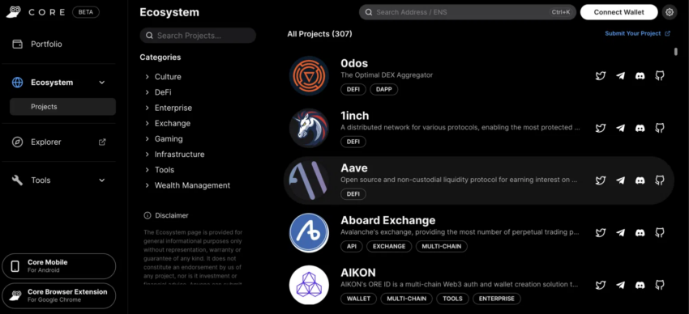This screenshot has width=689, height=314.
Task: Collapse the Ecosystem sidebar menu chevron
Action: [x=102, y=83]
